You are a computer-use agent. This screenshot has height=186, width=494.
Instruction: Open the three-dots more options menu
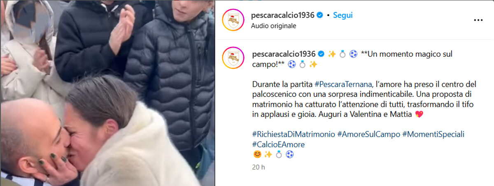point(478,20)
